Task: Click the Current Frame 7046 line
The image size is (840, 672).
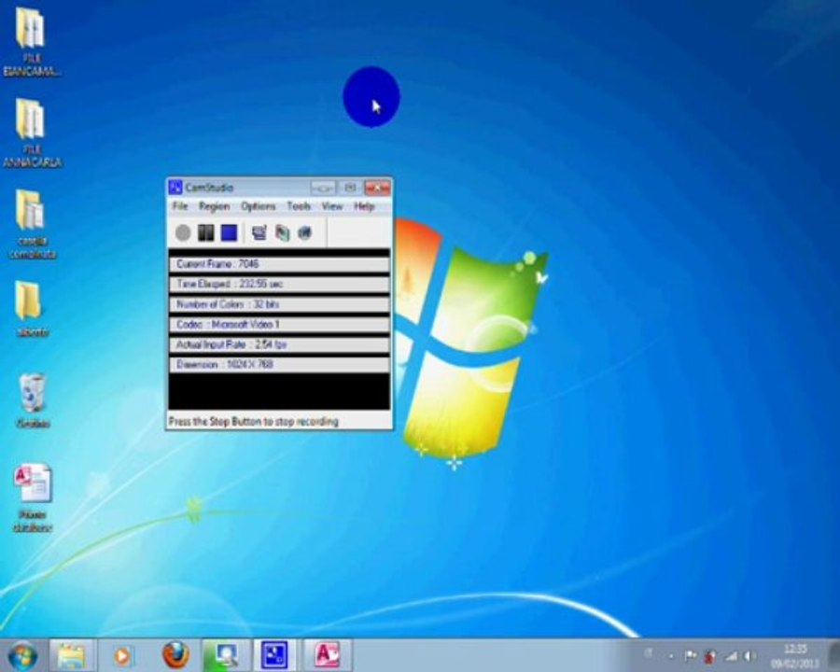Action: coord(279,264)
